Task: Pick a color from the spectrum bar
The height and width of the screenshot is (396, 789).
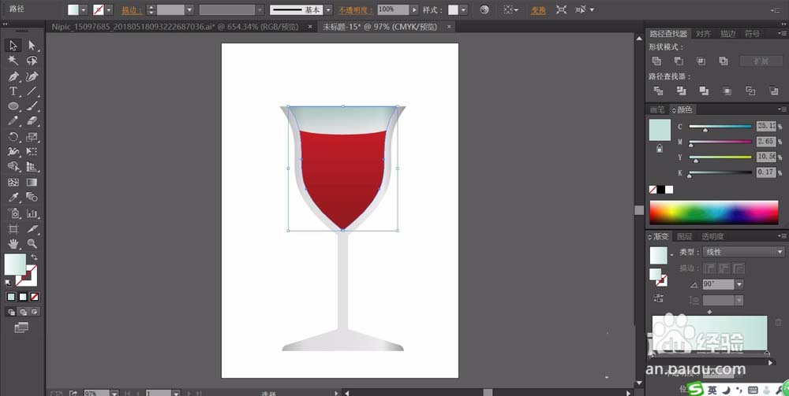Action: 713,212
